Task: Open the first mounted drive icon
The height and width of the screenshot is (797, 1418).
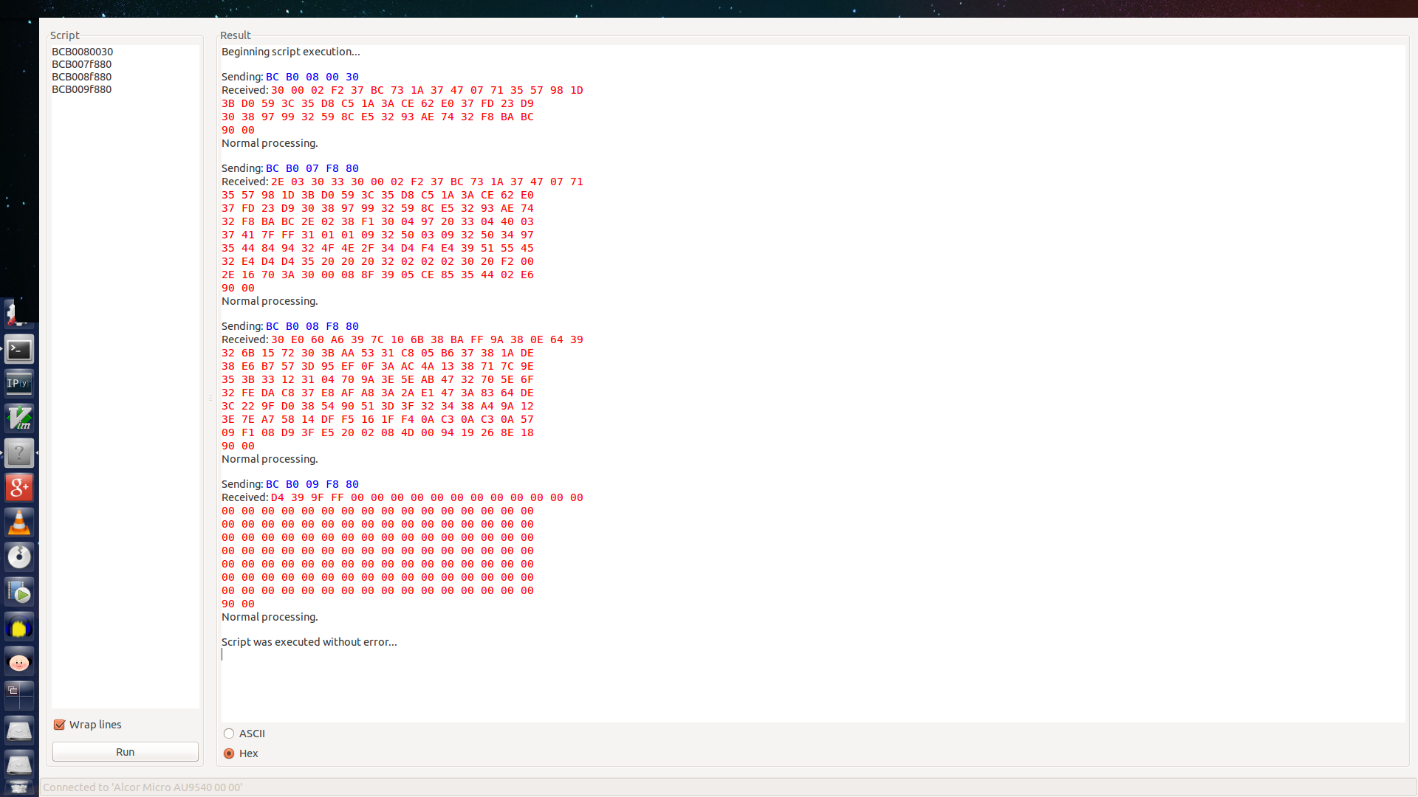Action: pyautogui.click(x=19, y=731)
